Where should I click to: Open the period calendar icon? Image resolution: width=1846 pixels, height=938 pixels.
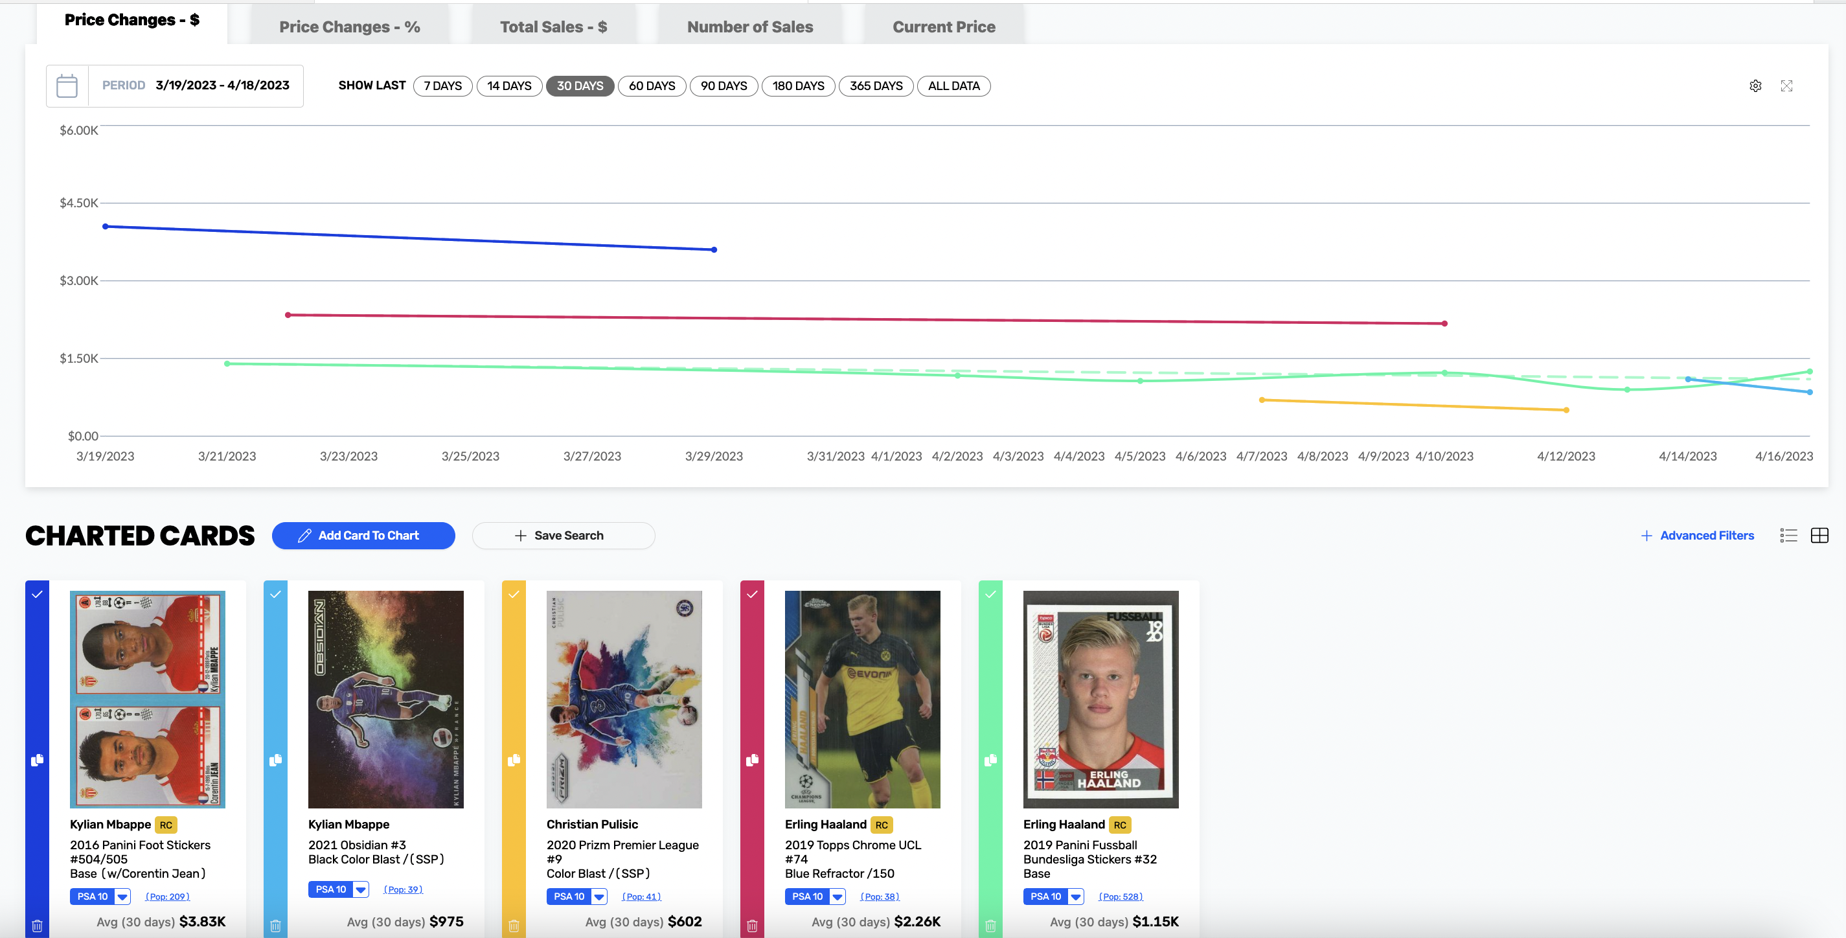click(67, 86)
